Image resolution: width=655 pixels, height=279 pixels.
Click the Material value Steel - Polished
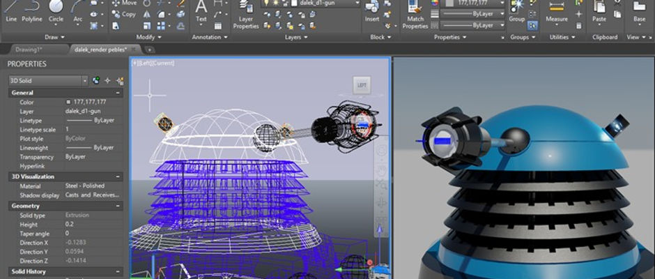pyautogui.click(x=85, y=186)
